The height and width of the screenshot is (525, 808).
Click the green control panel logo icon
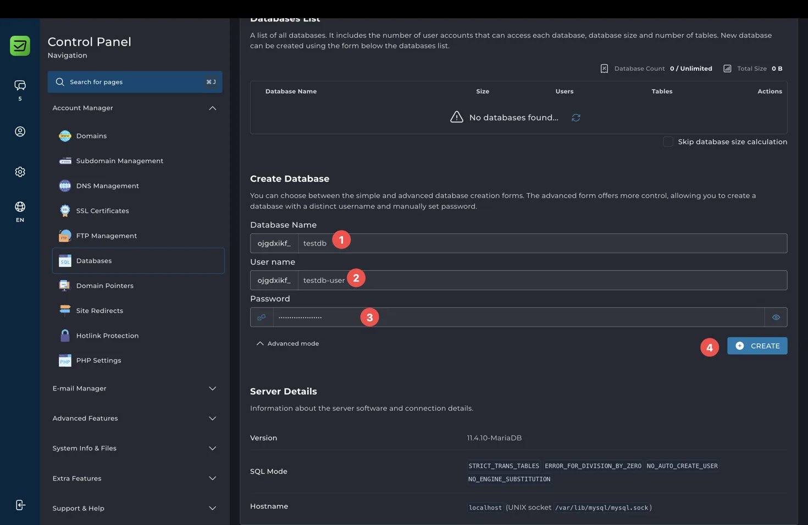20,46
